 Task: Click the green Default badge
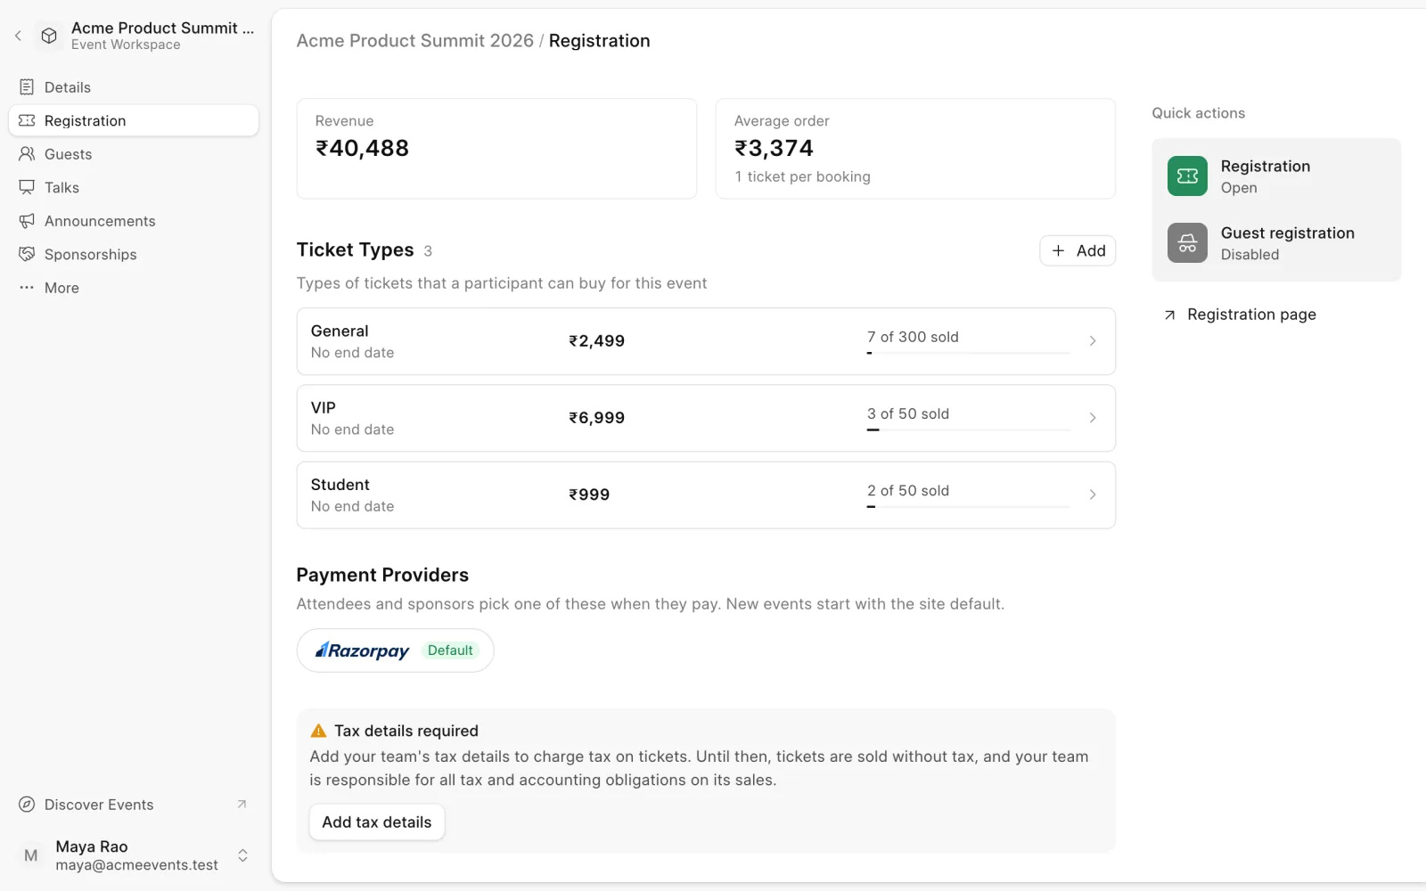pyautogui.click(x=450, y=650)
